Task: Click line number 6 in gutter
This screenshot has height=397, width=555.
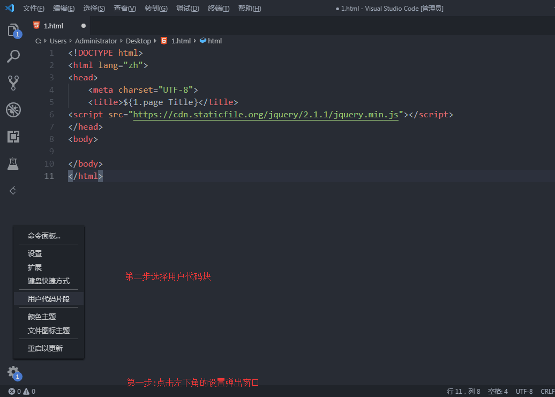Action: 51,115
